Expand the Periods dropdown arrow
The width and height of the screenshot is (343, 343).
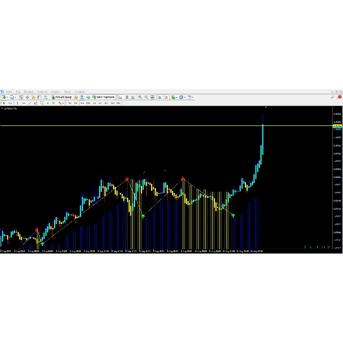(x=184, y=98)
